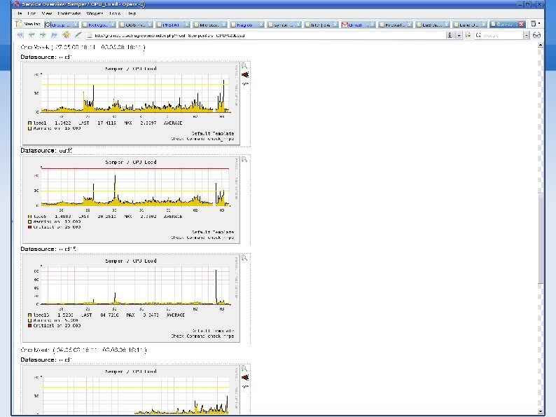Image resolution: width=556 pixels, height=417 pixels.
Task: Click the page icon in address bar
Action: 90,35
